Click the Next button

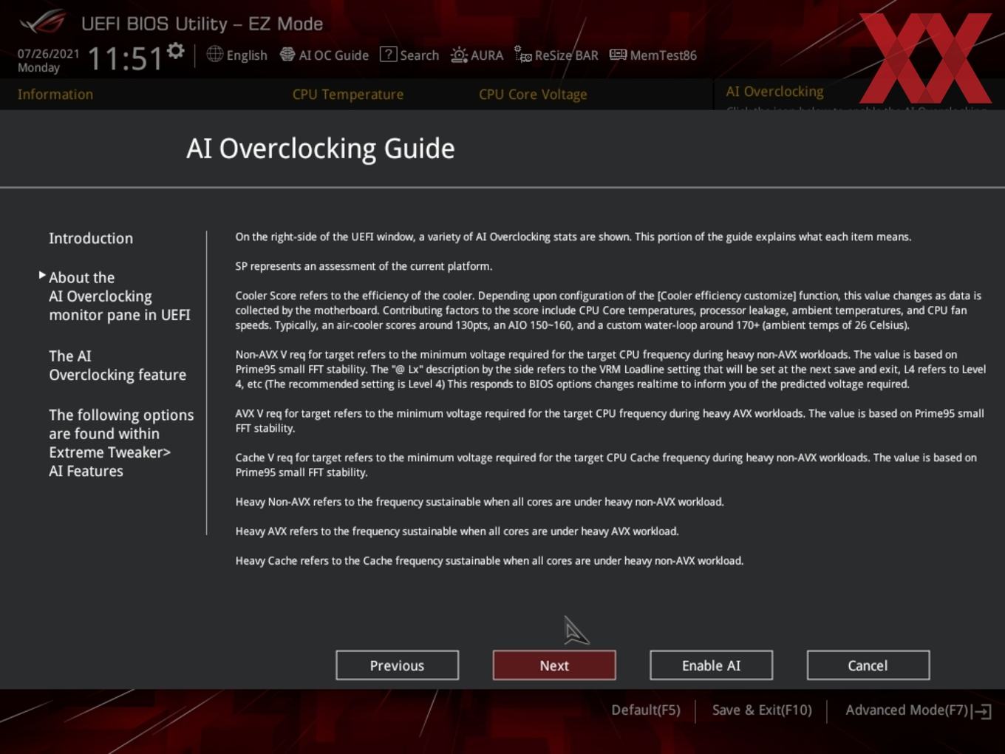tap(554, 665)
